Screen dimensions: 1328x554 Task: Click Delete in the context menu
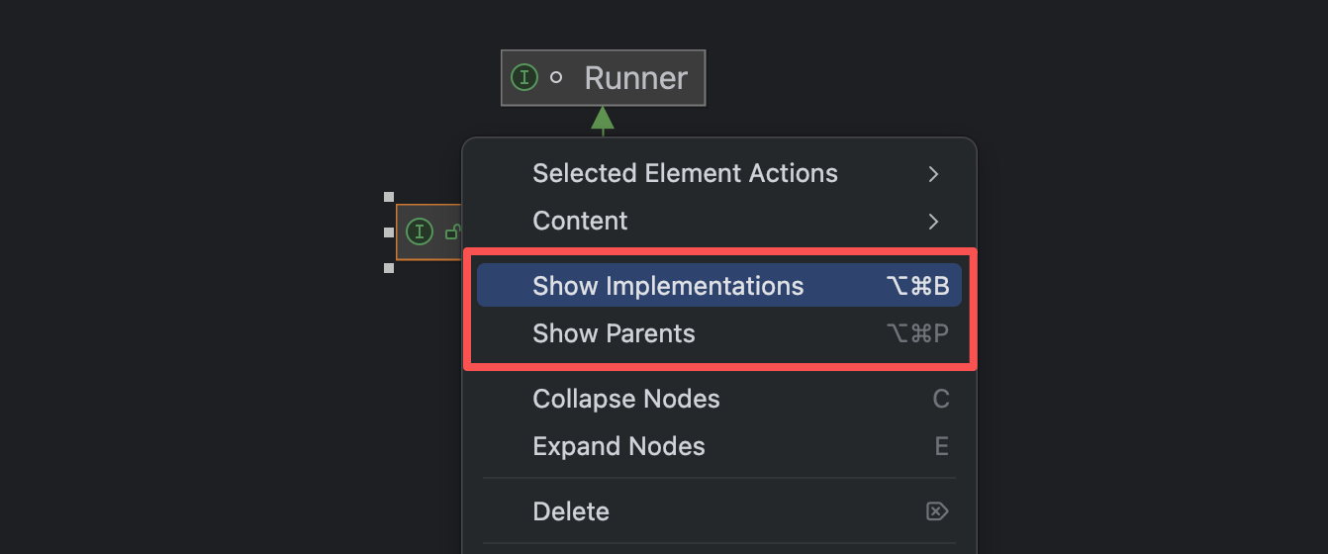[571, 512]
